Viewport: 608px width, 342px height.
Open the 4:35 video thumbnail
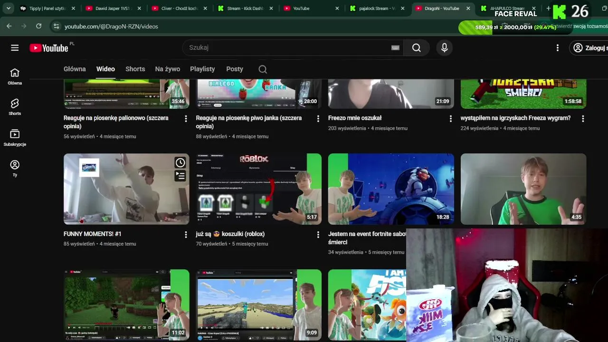coord(523,189)
